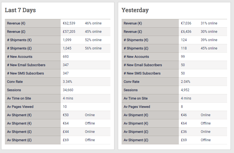Click the Last 7 Days heading
The height and width of the screenshot is (153, 234).
click(20, 10)
